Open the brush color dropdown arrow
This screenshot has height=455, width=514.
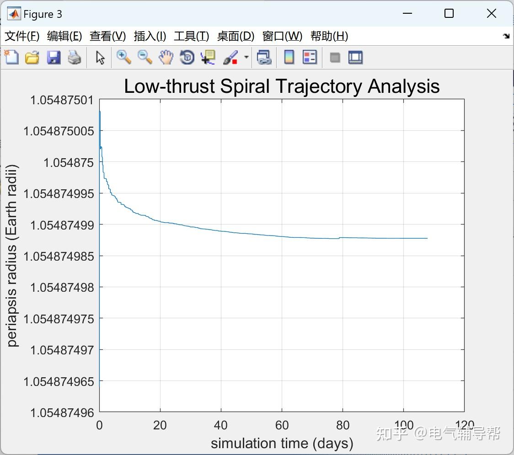click(x=246, y=57)
